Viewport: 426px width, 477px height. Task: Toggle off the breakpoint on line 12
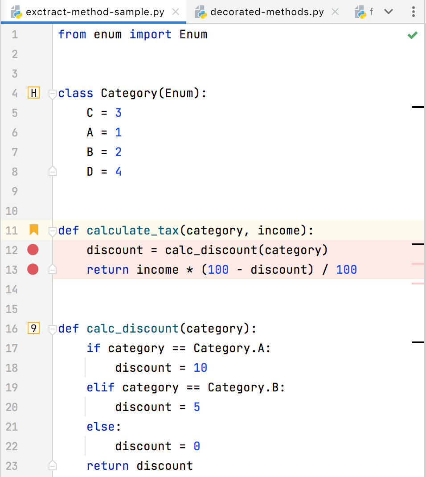tap(33, 250)
